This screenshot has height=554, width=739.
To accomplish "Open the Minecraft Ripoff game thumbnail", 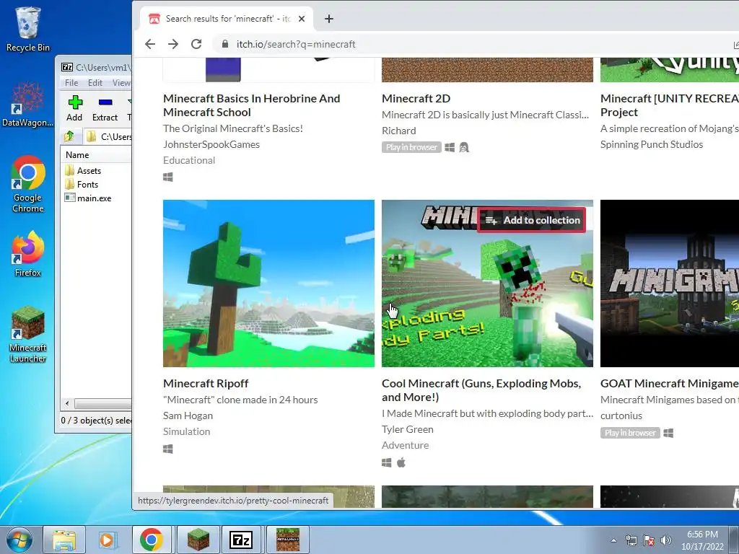I will 268,283.
